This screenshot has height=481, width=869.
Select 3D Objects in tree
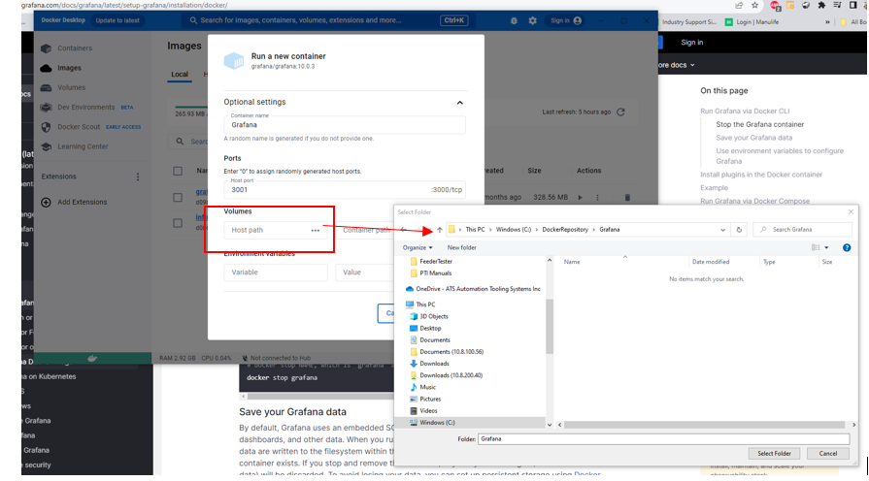click(429, 316)
